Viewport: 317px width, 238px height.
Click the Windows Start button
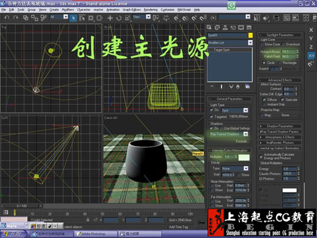pos(14,234)
